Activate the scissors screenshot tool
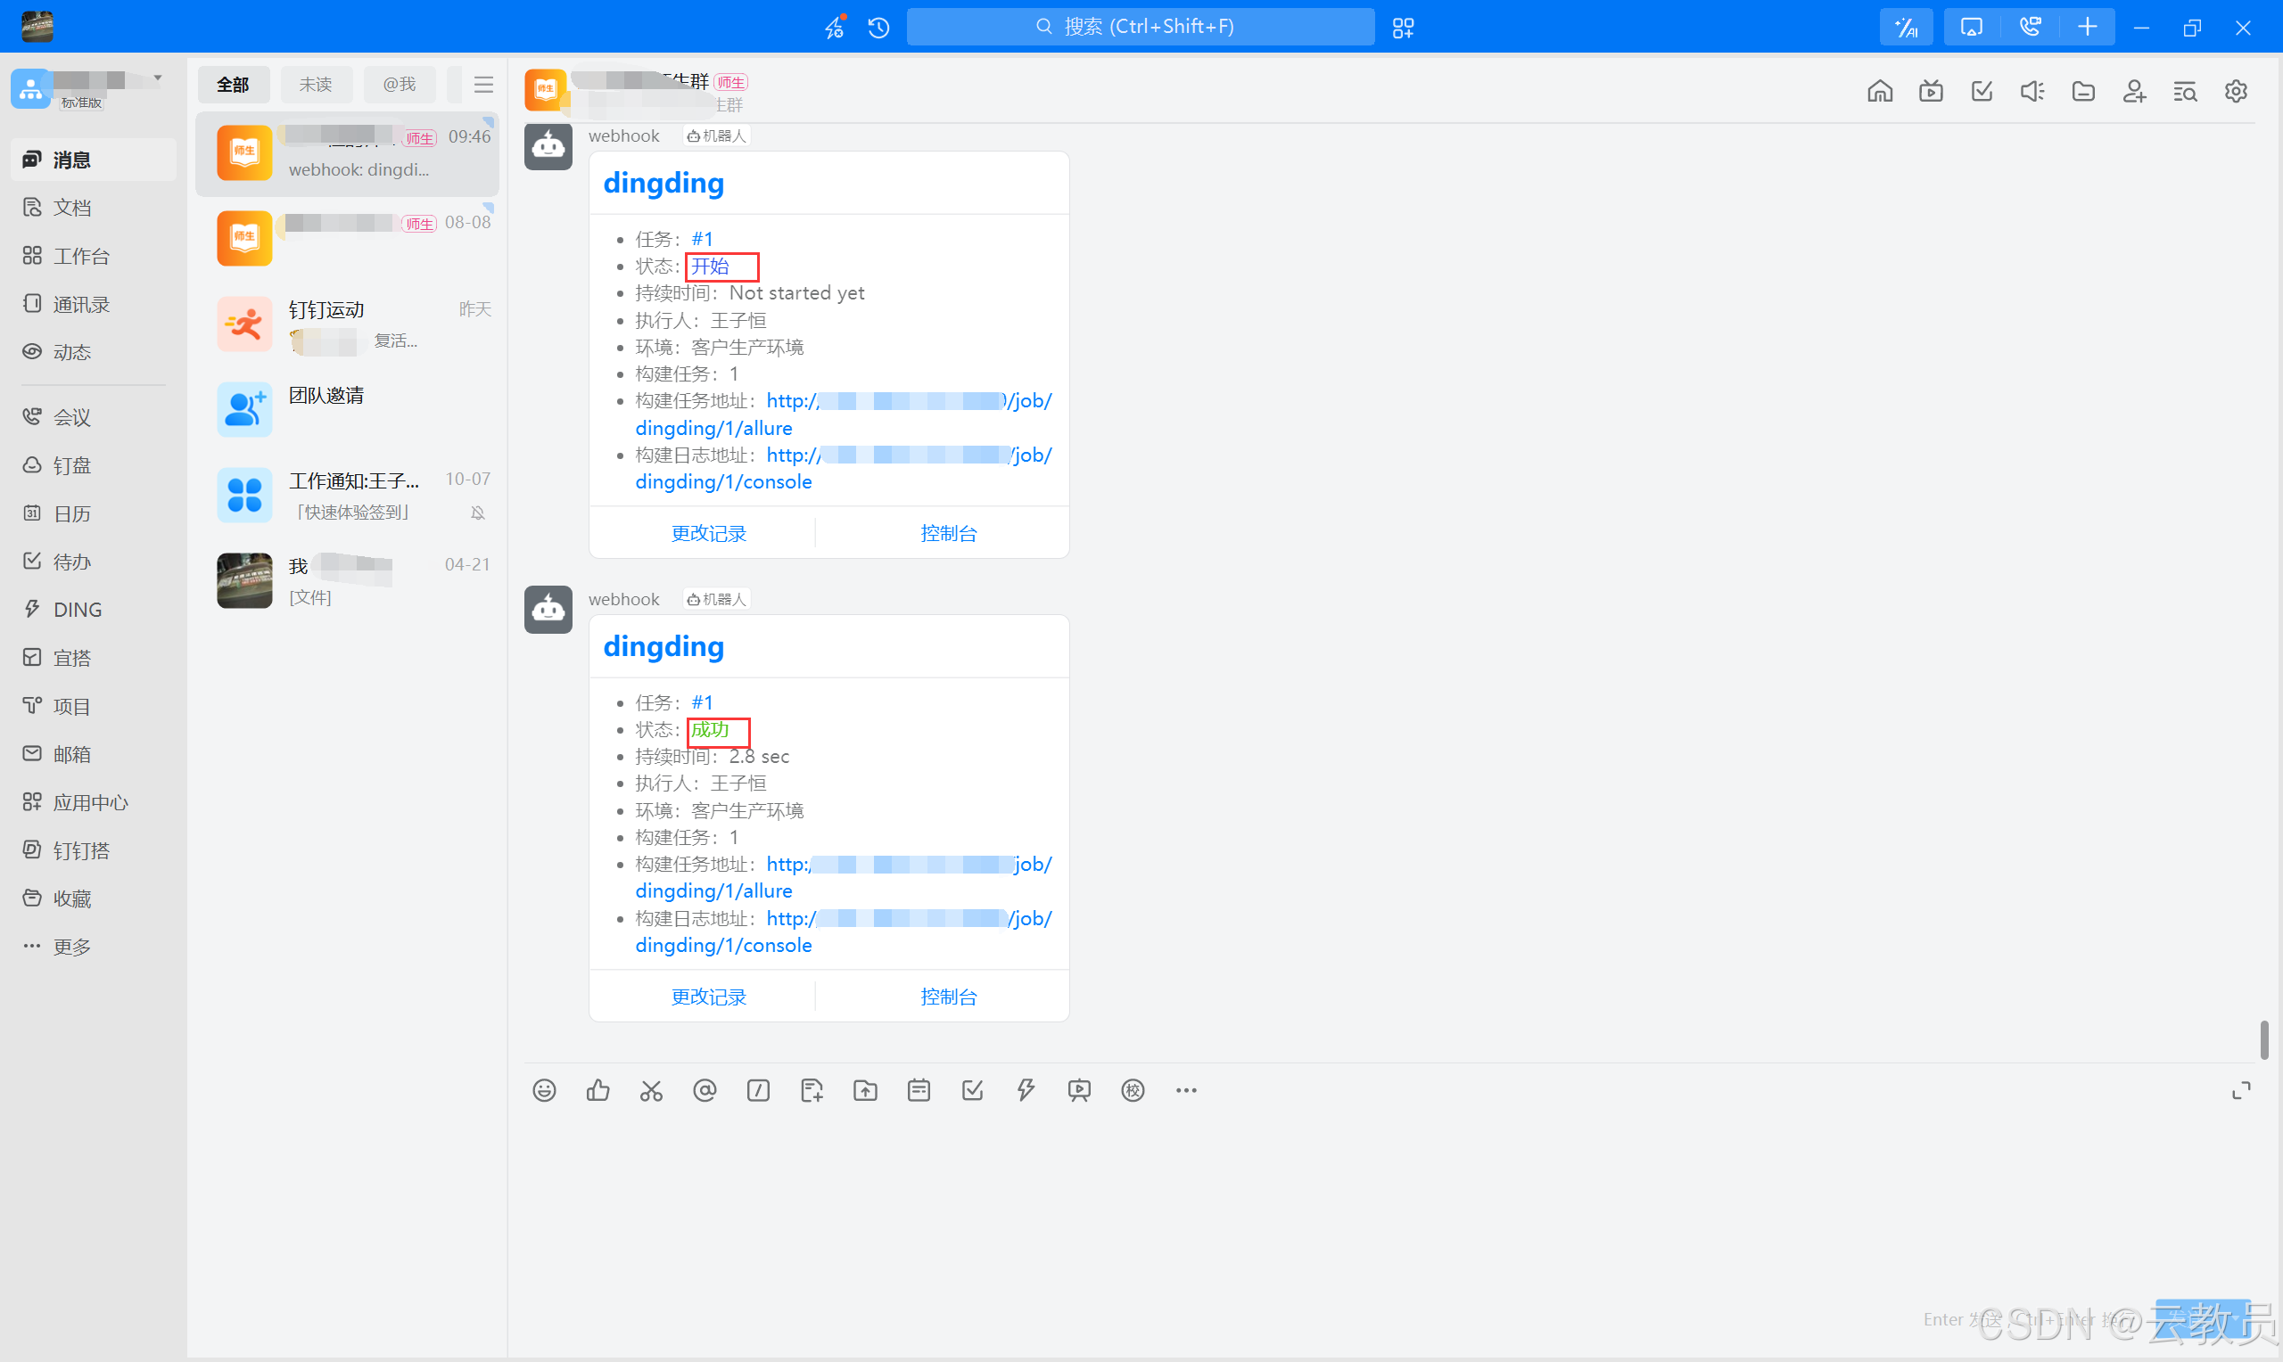The width and height of the screenshot is (2283, 1362). (651, 1090)
